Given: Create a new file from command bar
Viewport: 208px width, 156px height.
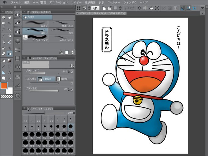Looking at the screenshot, I should [104, 8].
